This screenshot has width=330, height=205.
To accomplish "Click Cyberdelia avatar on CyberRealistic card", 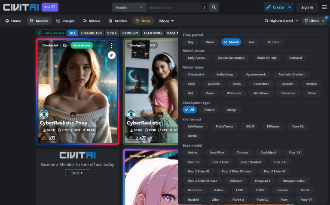I will (x=131, y=114).
